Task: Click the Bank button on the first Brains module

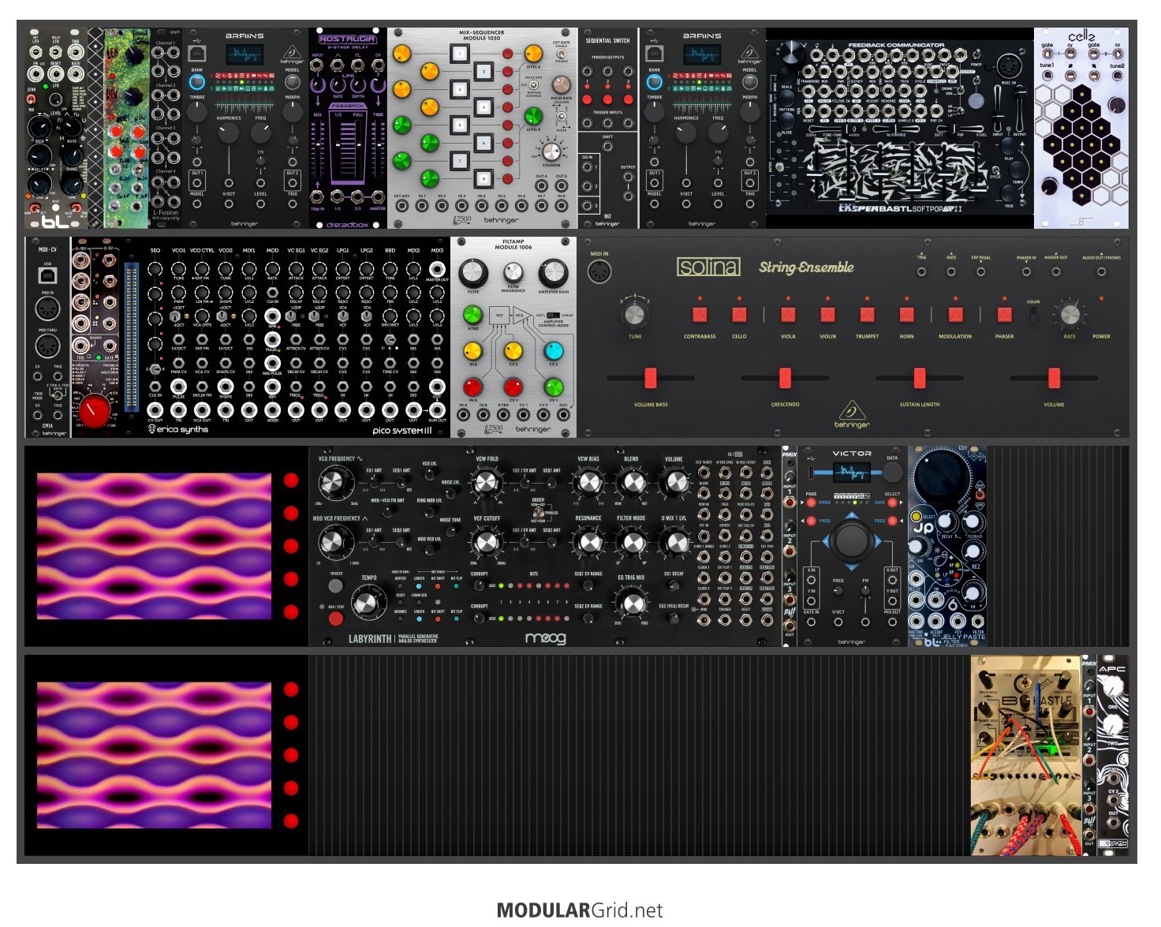Action: click(197, 82)
